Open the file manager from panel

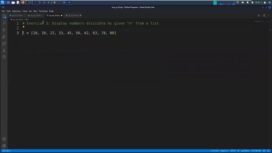tap(13, 3)
